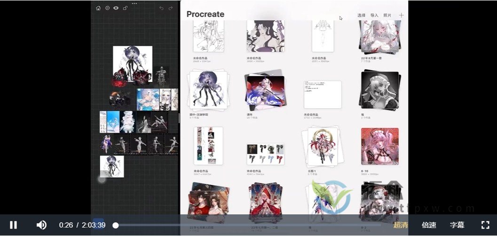Open the tall reference collage artwork
Image resolution: width=497 pixels, height=236 pixels.
pyautogui.click(x=208, y=146)
